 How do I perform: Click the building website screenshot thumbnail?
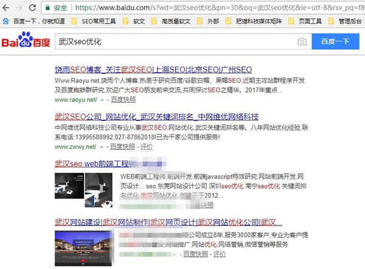click(83, 248)
